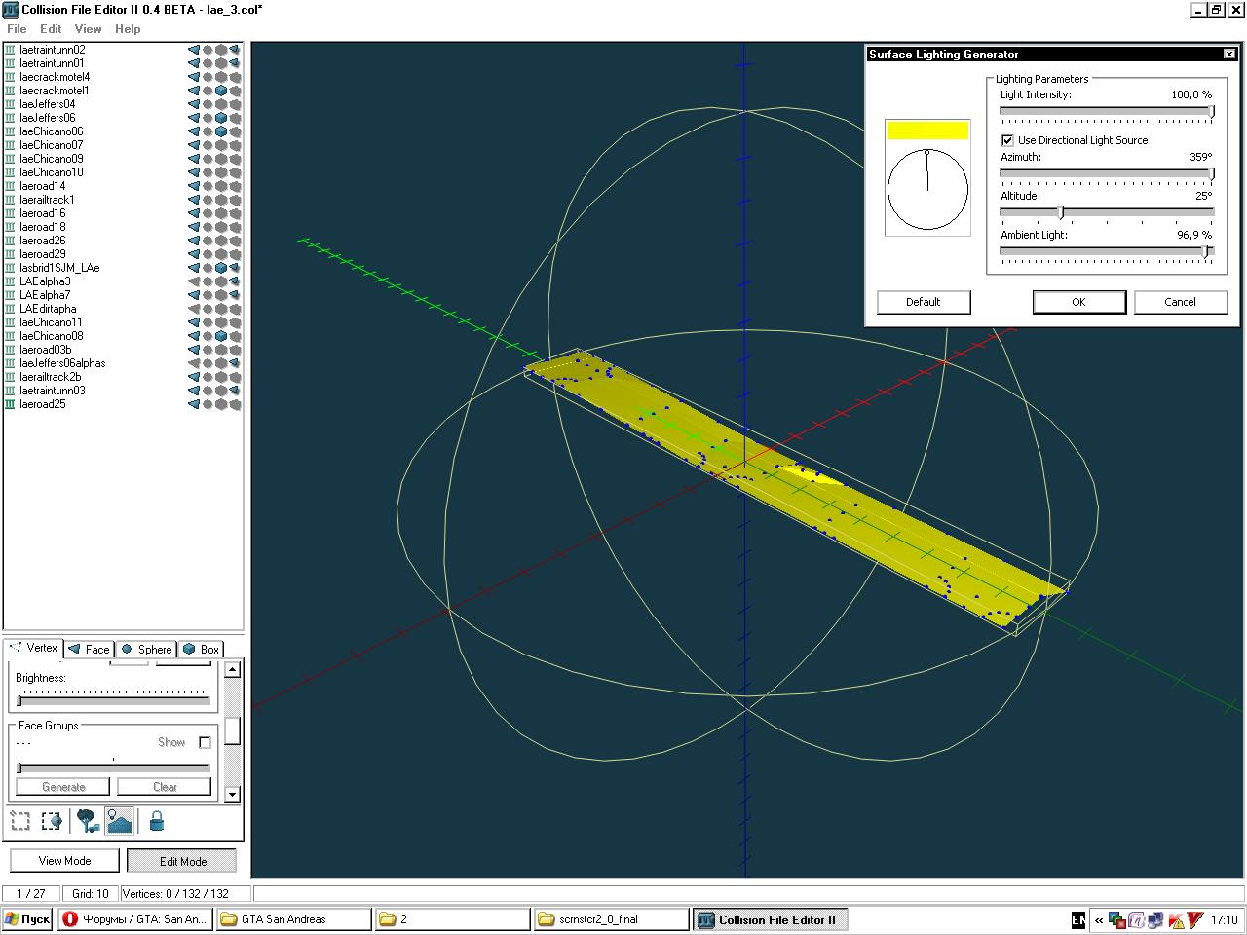Open the File menu

[x=17, y=29]
